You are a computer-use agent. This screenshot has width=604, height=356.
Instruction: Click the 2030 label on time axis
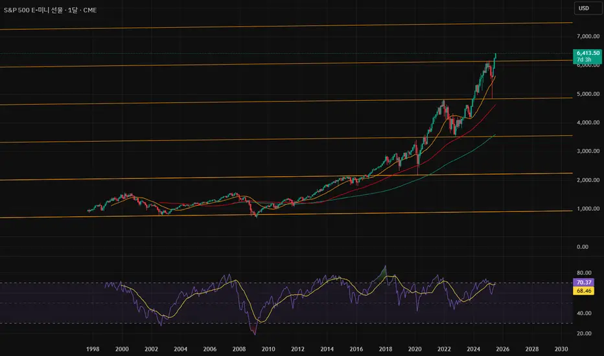(x=561, y=349)
